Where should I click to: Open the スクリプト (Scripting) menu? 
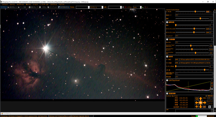(53, 4)
